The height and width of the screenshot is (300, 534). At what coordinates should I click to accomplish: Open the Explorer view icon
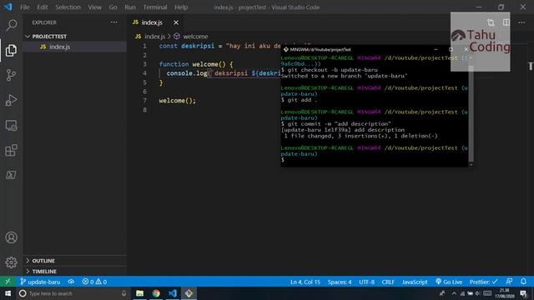(x=11, y=50)
